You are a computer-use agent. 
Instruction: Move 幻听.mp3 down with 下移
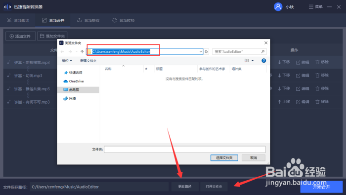tap(284, 76)
